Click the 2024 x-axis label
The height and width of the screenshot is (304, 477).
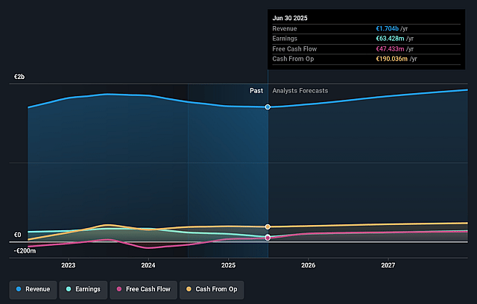pos(148,265)
